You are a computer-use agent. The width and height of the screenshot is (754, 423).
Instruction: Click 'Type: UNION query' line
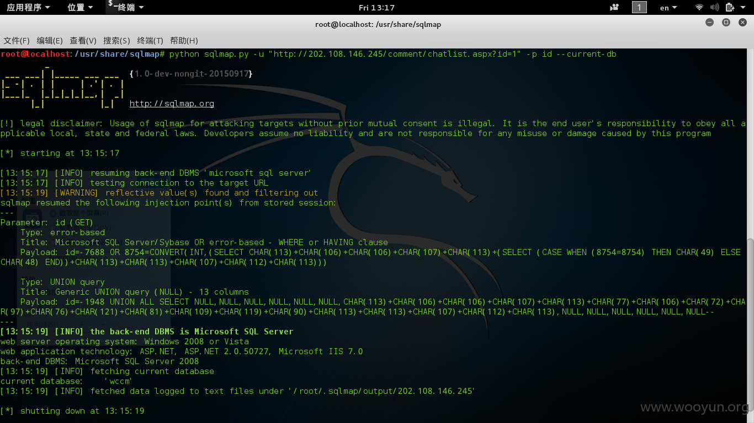(x=62, y=282)
